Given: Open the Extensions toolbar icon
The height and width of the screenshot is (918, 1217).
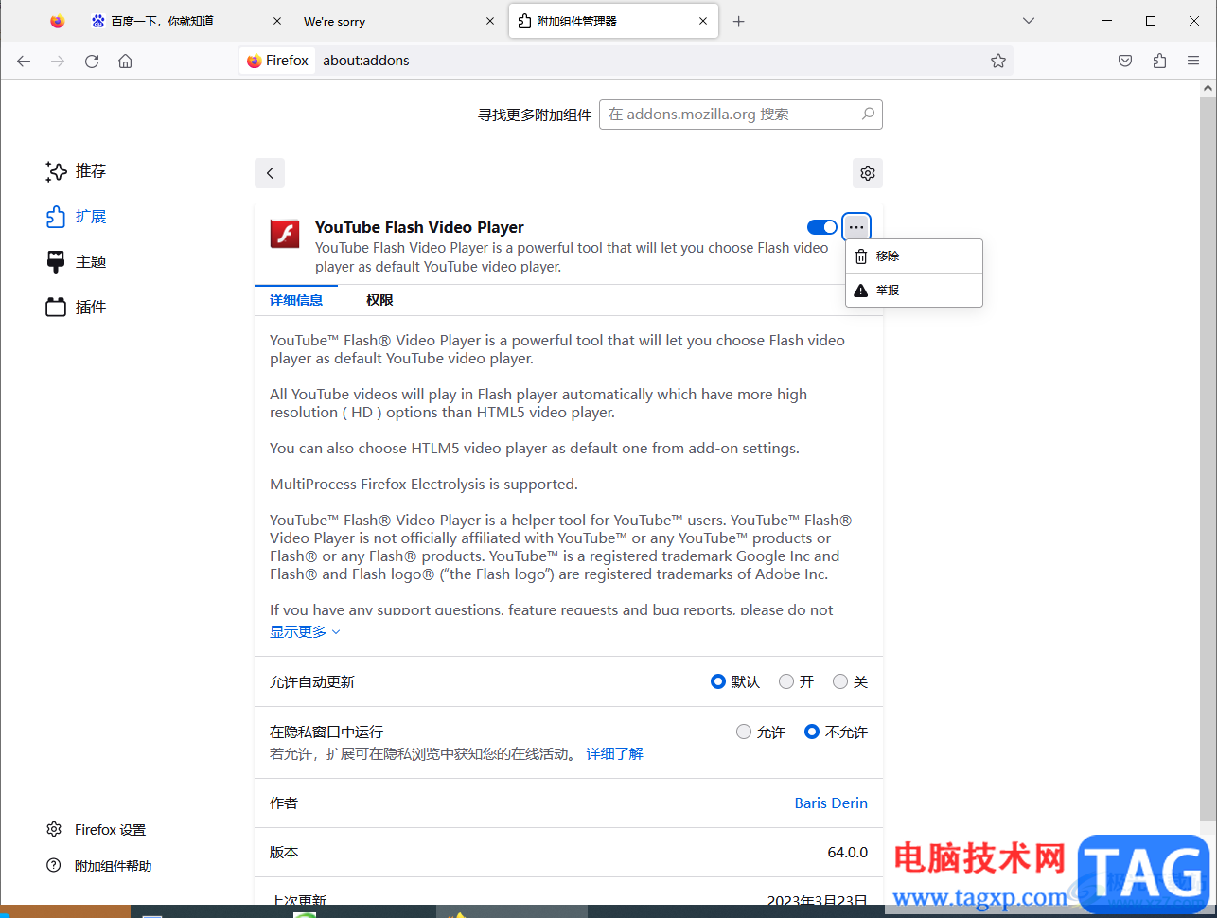Looking at the screenshot, I should click(x=1159, y=61).
